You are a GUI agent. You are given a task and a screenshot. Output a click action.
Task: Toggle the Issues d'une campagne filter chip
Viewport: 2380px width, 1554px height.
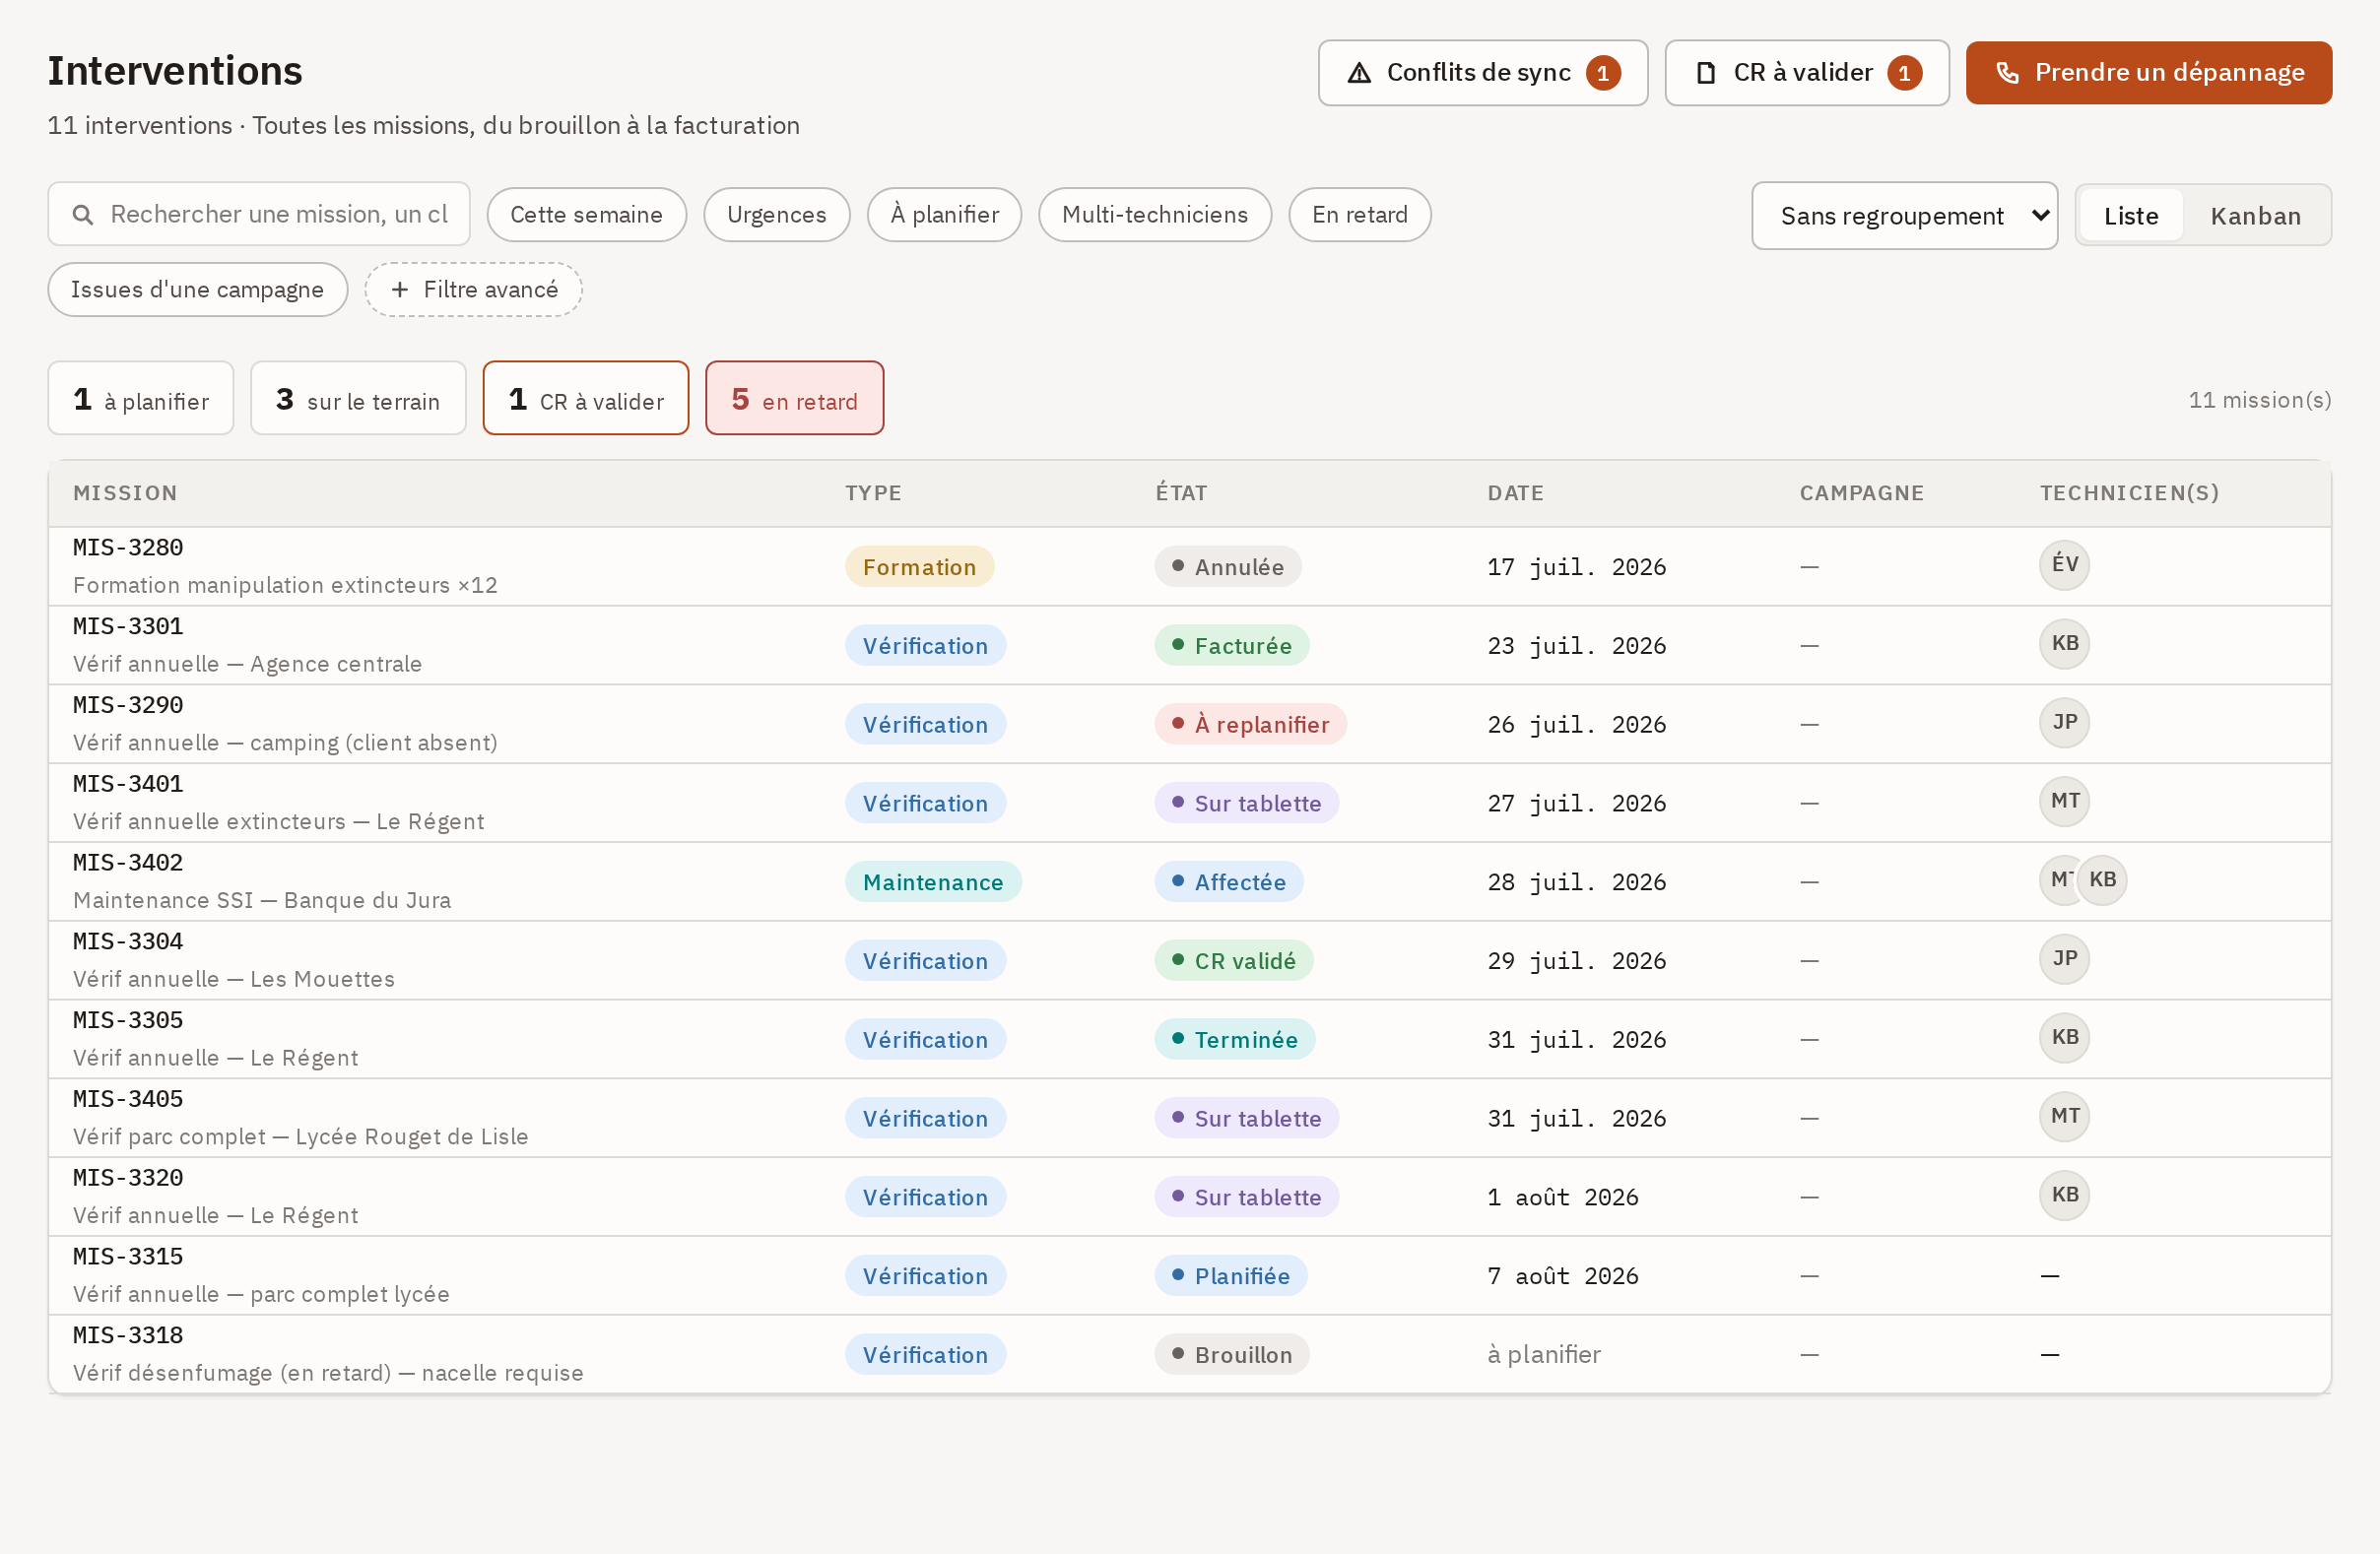tap(197, 290)
